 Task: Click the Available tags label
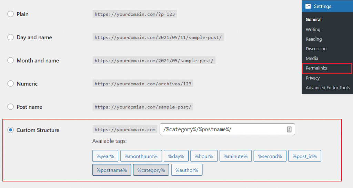(x=109, y=141)
